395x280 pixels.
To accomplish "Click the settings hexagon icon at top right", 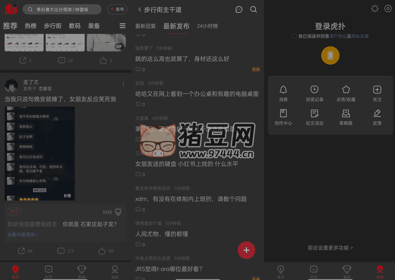I will (388, 9).
